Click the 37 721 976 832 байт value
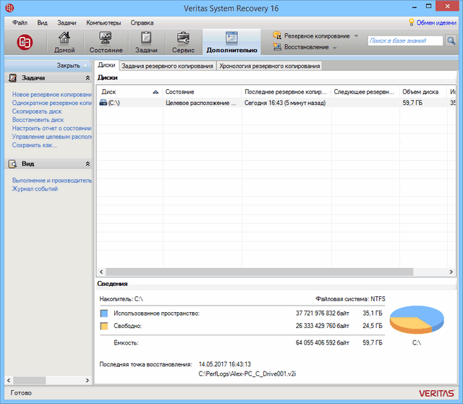Image resolution: width=463 pixels, height=404 pixels. pyautogui.click(x=323, y=313)
